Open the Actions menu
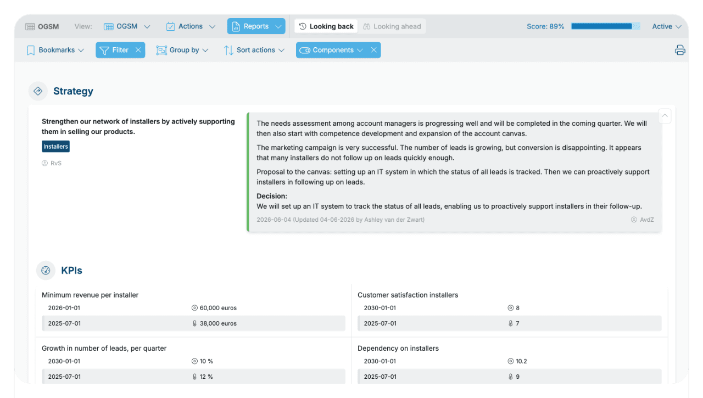Image resolution: width=703 pixels, height=398 pixels. point(189,26)
